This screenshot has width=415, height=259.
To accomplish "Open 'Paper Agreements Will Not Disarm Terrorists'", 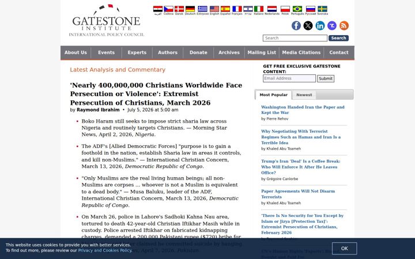I will 298,194.
